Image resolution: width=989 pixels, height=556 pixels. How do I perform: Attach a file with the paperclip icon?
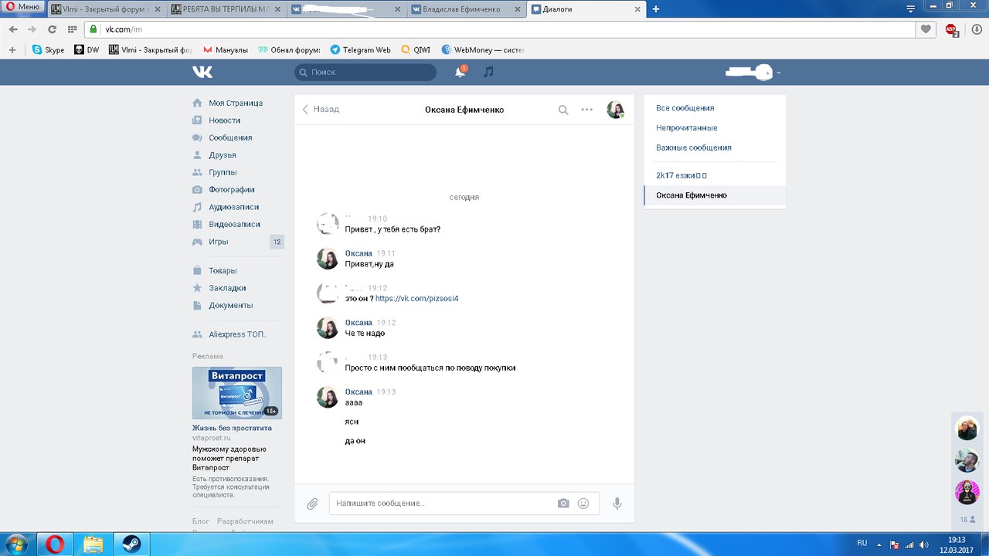click(312, 503)
